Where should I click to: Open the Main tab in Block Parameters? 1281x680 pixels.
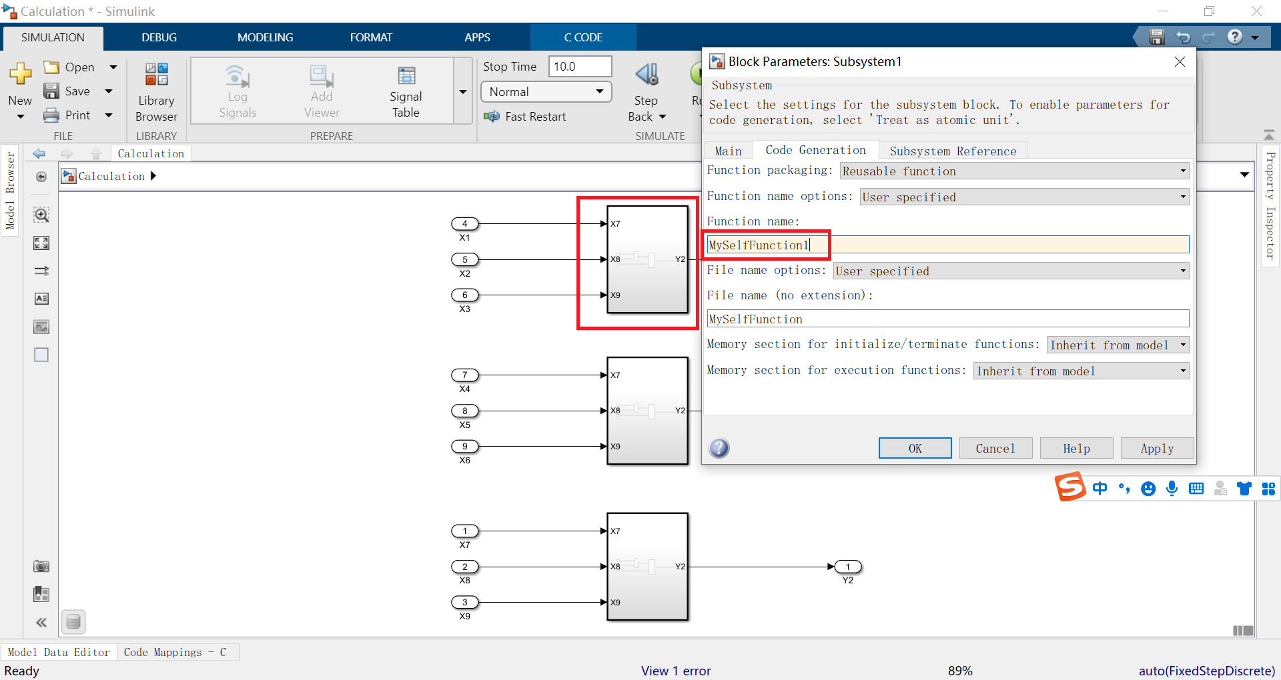coord(728,151)
